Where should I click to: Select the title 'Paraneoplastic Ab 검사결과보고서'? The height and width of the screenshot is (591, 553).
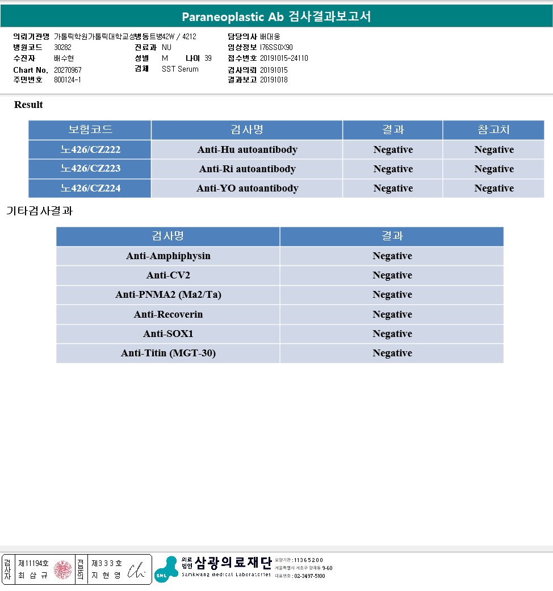[276, 16]
